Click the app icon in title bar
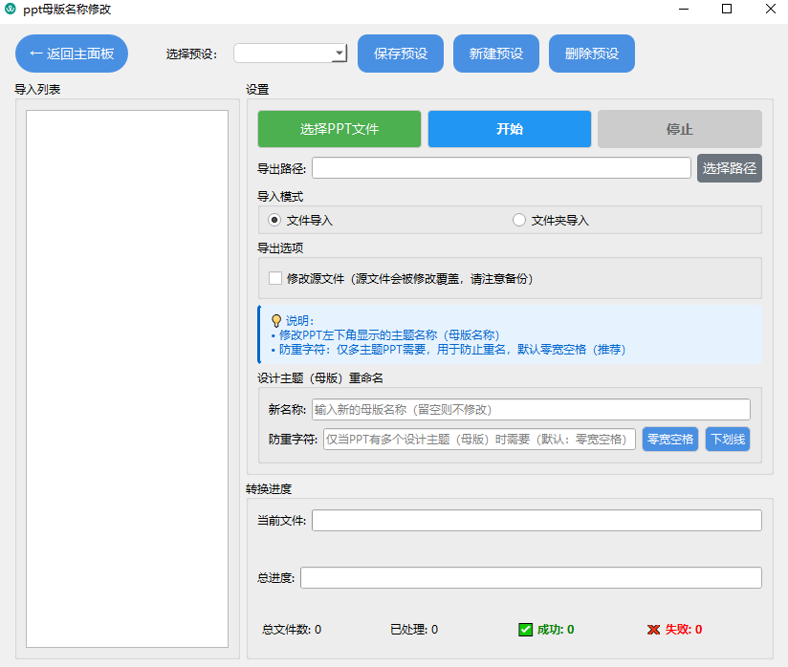The width and height of the screenshot is (788, 667). pyautogui.click(x=11, y=10)
